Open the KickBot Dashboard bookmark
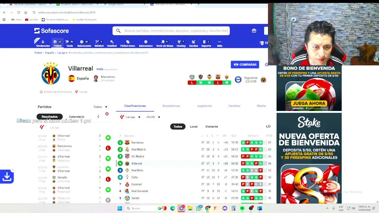Viewport: 379px width, 213px height. (x=84, y=20)
